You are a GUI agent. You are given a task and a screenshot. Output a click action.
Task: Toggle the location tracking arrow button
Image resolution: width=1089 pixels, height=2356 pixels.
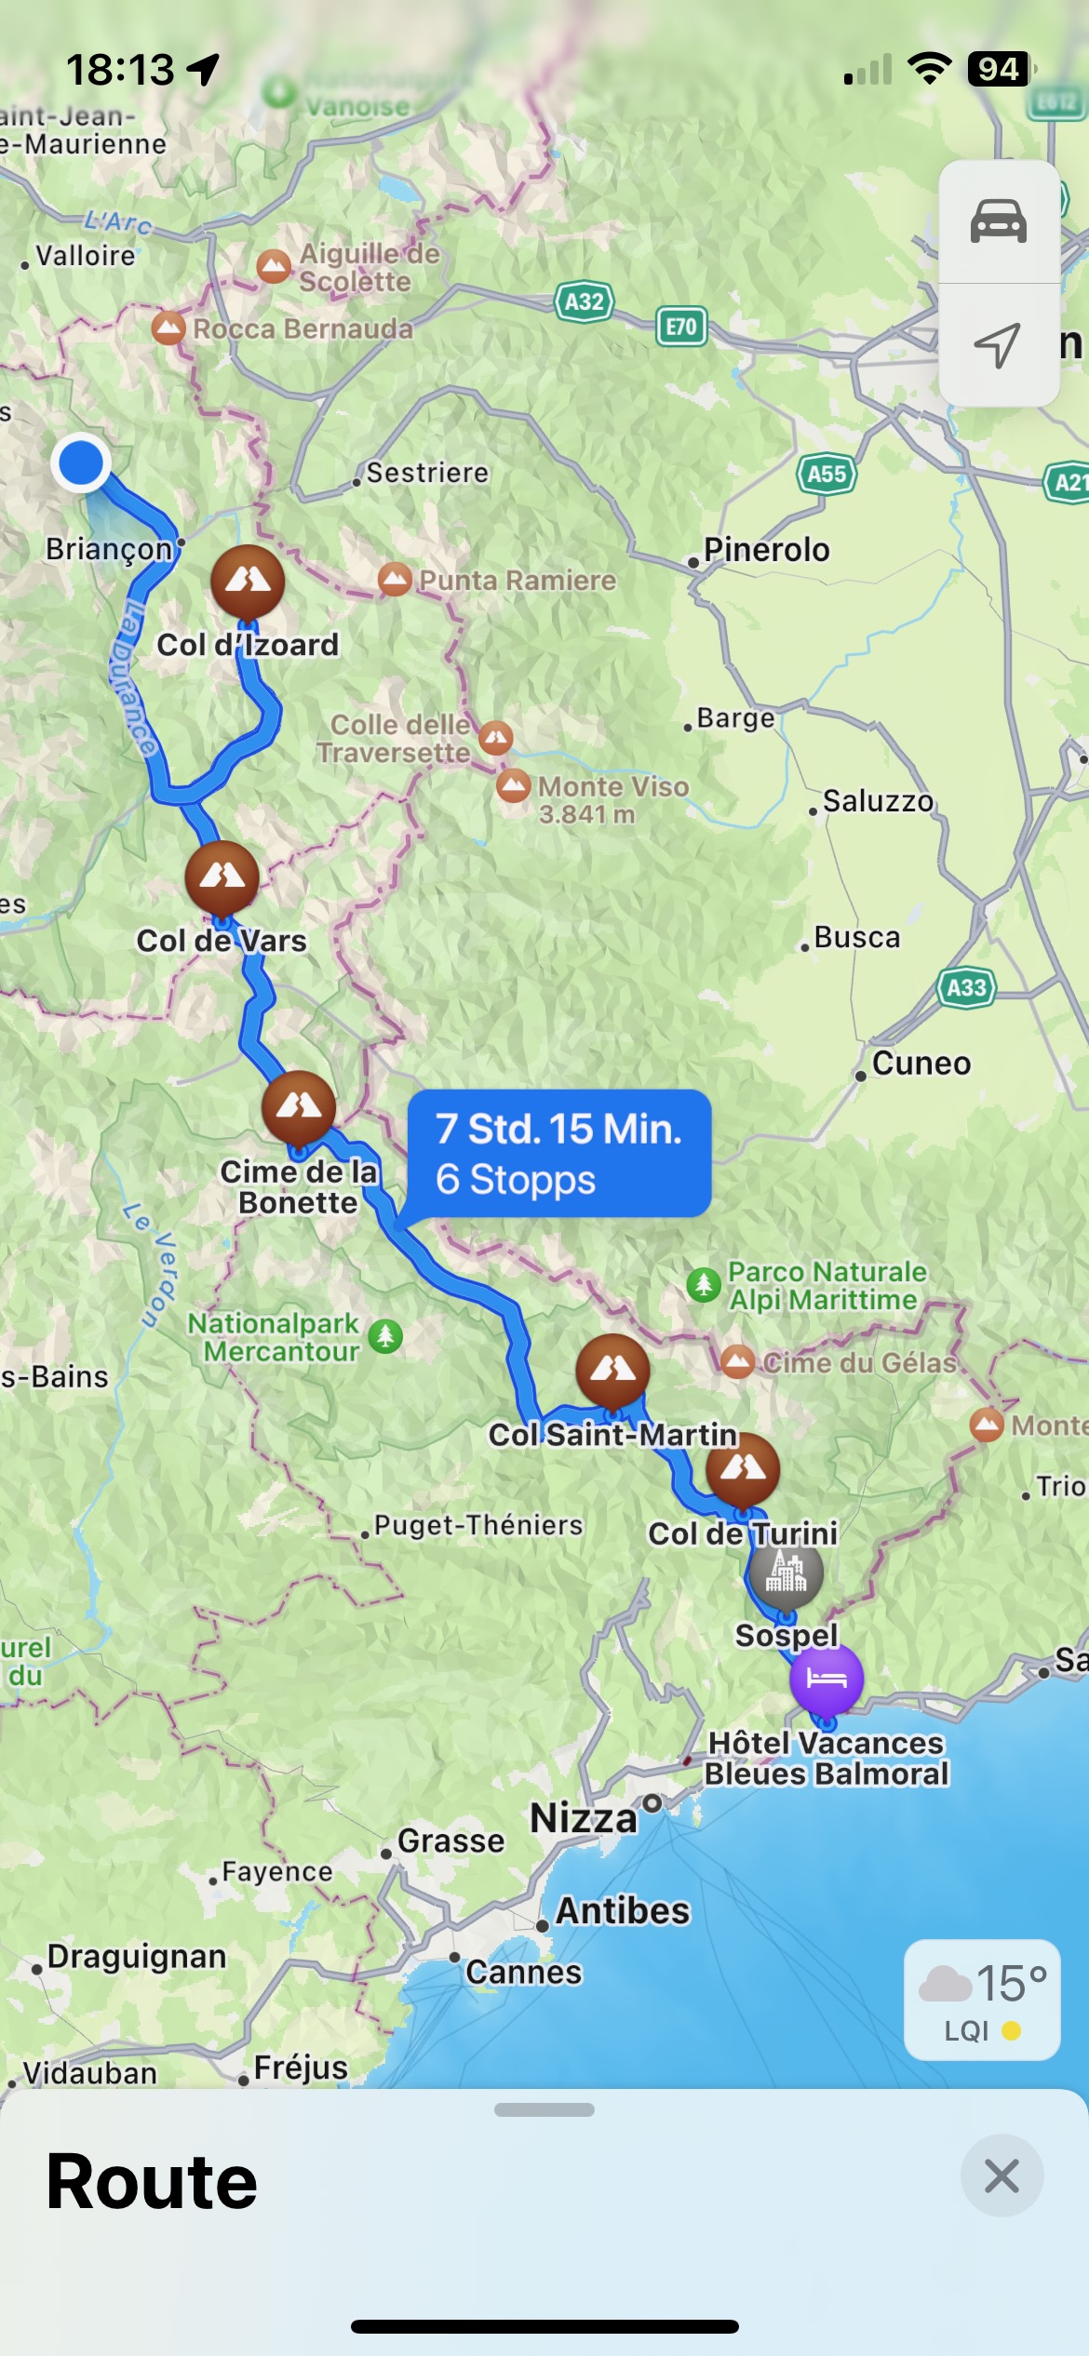click(999, 345)
